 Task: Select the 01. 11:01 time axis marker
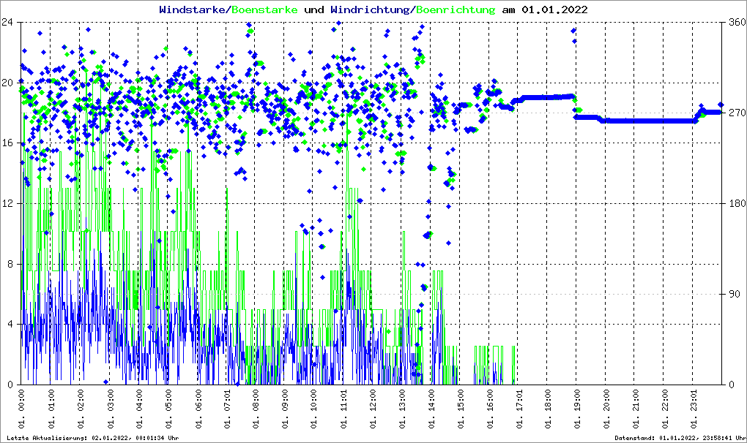[344, 409]
